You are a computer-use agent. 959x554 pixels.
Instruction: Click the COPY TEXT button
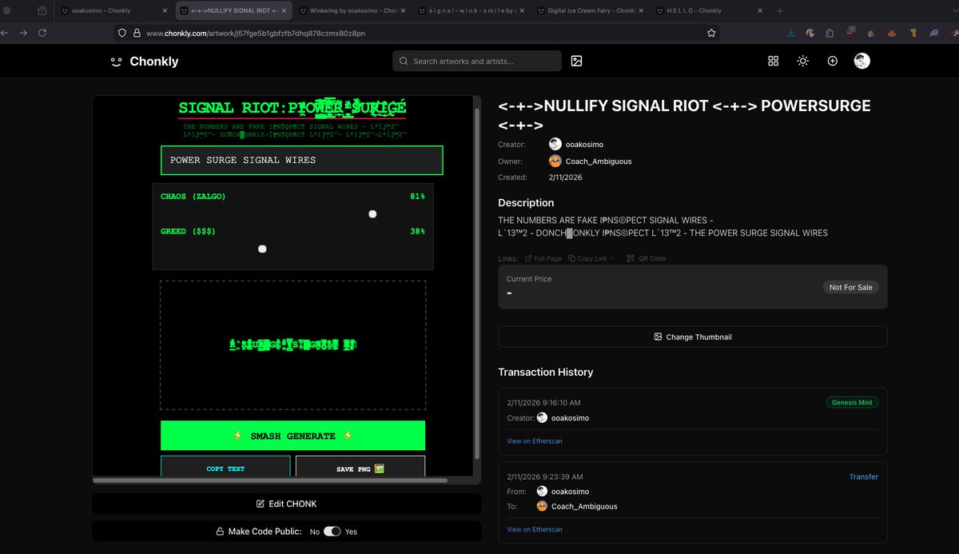point(225,466)
